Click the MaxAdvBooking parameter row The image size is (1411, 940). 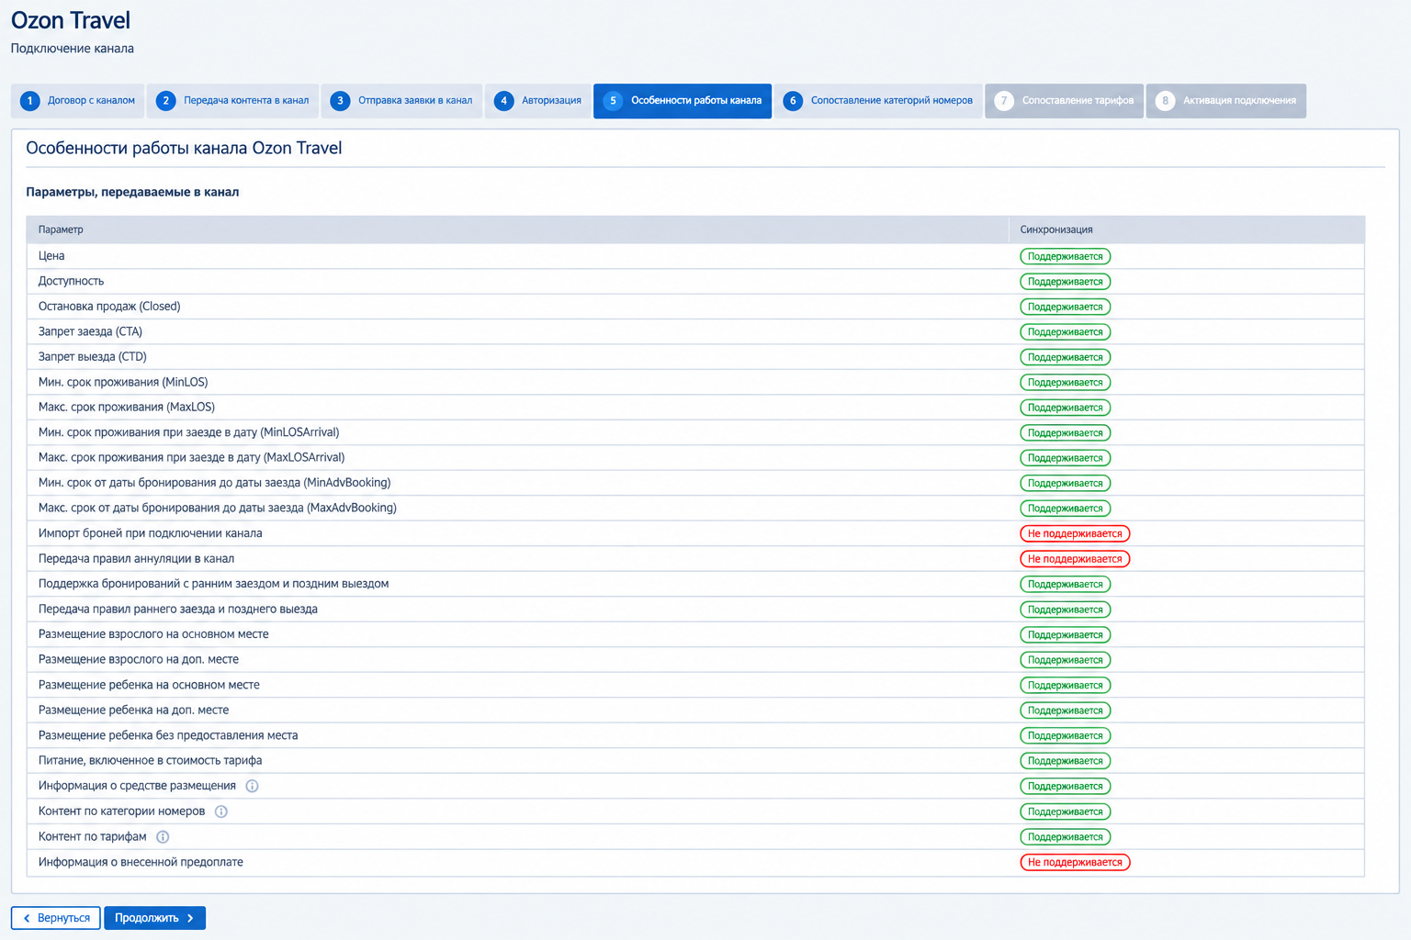[x=695, y=509]
